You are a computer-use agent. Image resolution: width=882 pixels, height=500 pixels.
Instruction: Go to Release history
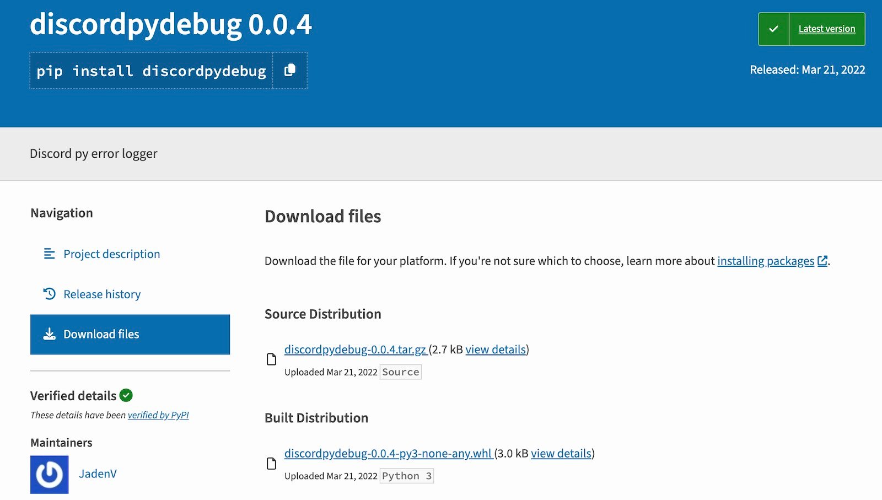pos(102,294)
